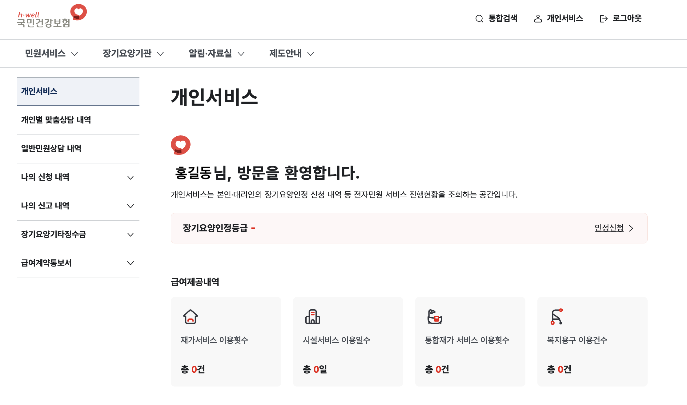Click the 나의 신청 내역 sidebar label
687x405 pixels.
[45, 177]
